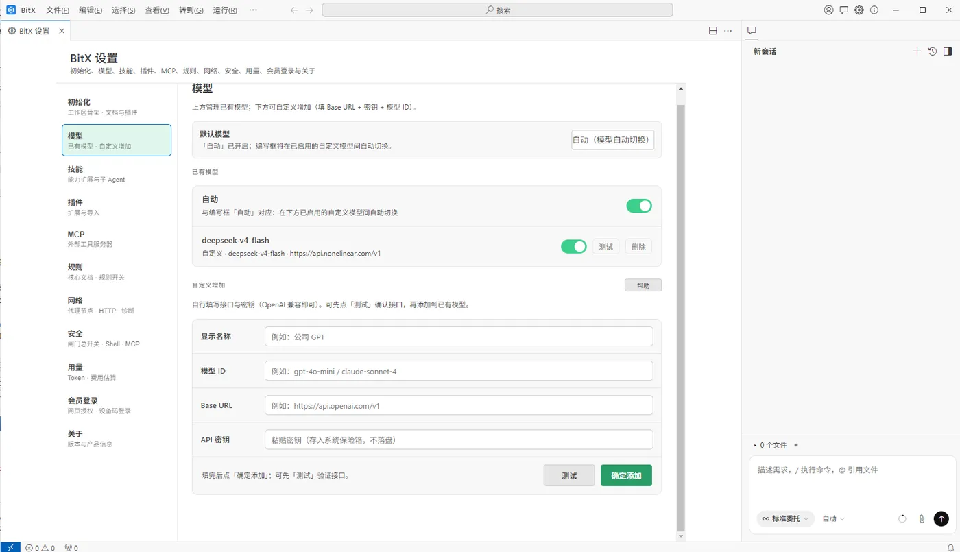Screen dimensions: 960x552
Task: Click the ports broadcast status icon
Action: pos(71,548)
